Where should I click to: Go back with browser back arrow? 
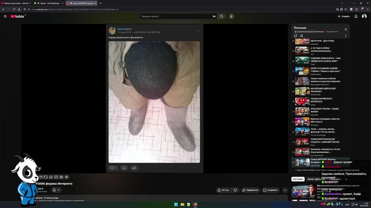point(3,9)
